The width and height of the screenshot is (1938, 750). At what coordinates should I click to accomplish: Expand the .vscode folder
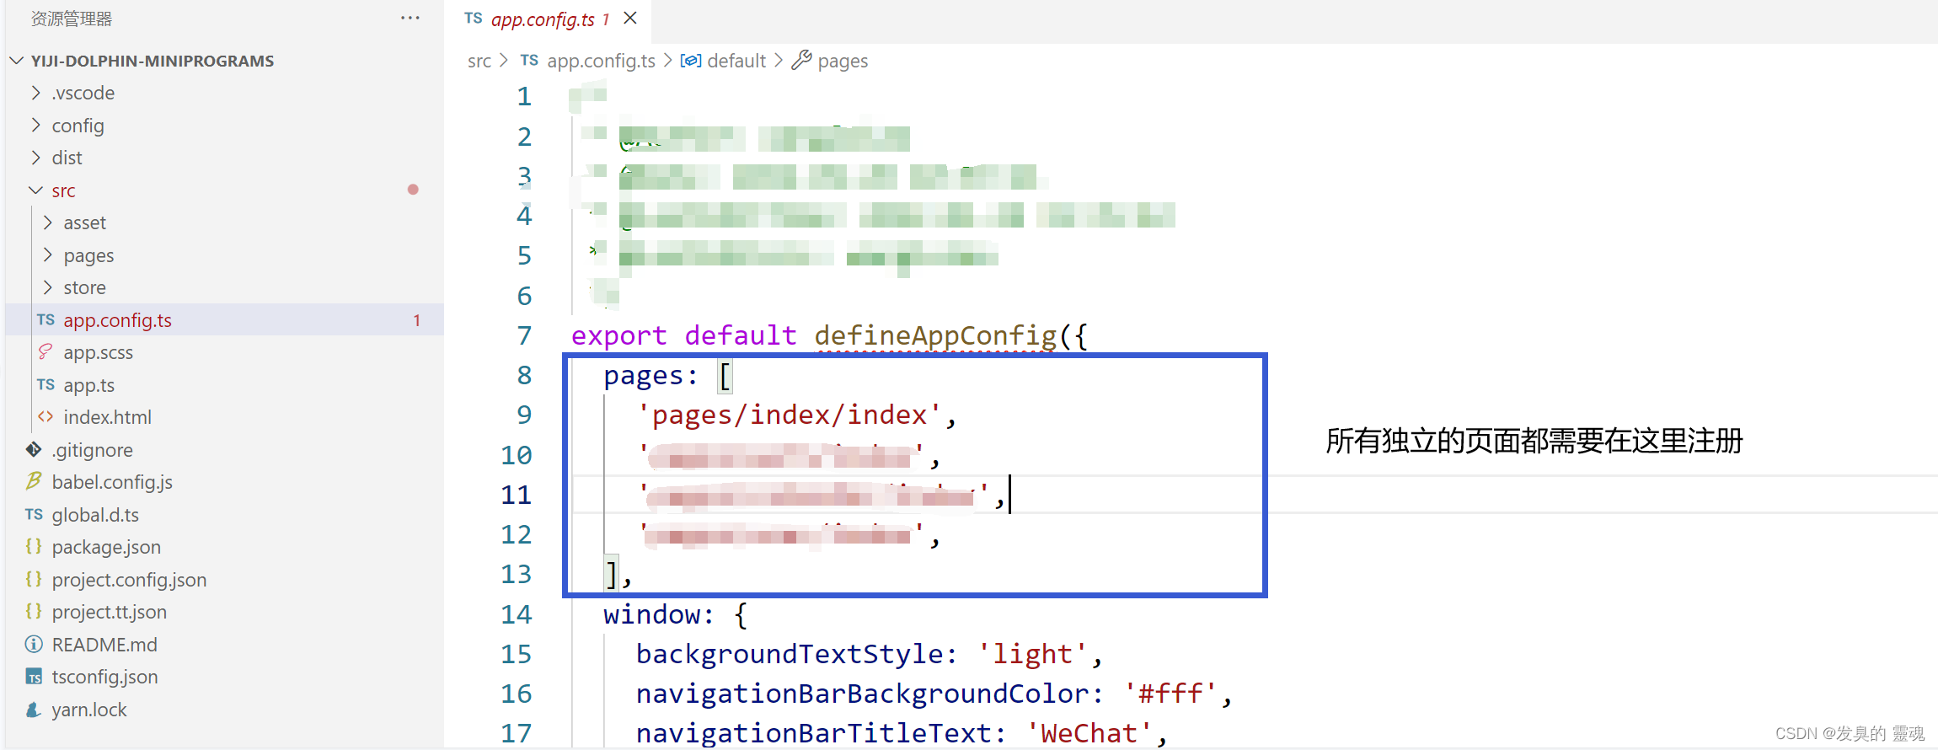(35, 93)
